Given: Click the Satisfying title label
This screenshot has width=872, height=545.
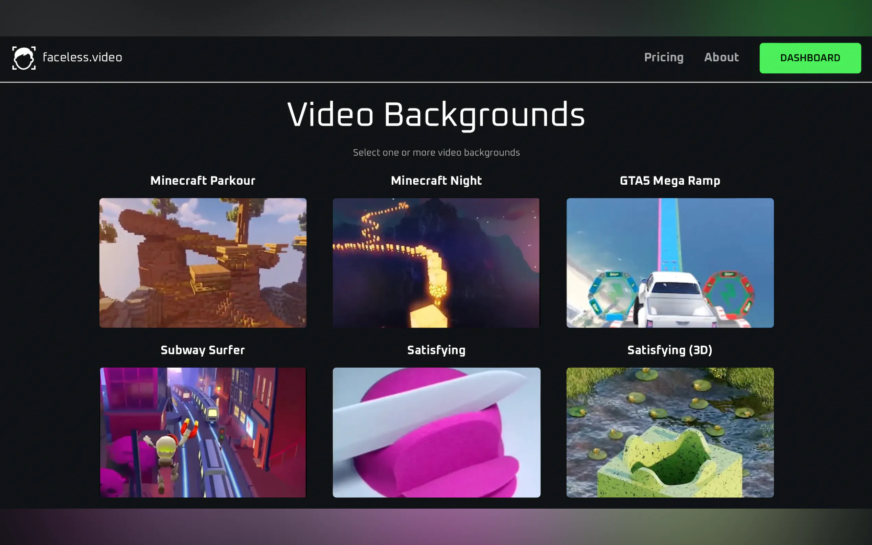Looking at the screenshot, I should point(436,350).
